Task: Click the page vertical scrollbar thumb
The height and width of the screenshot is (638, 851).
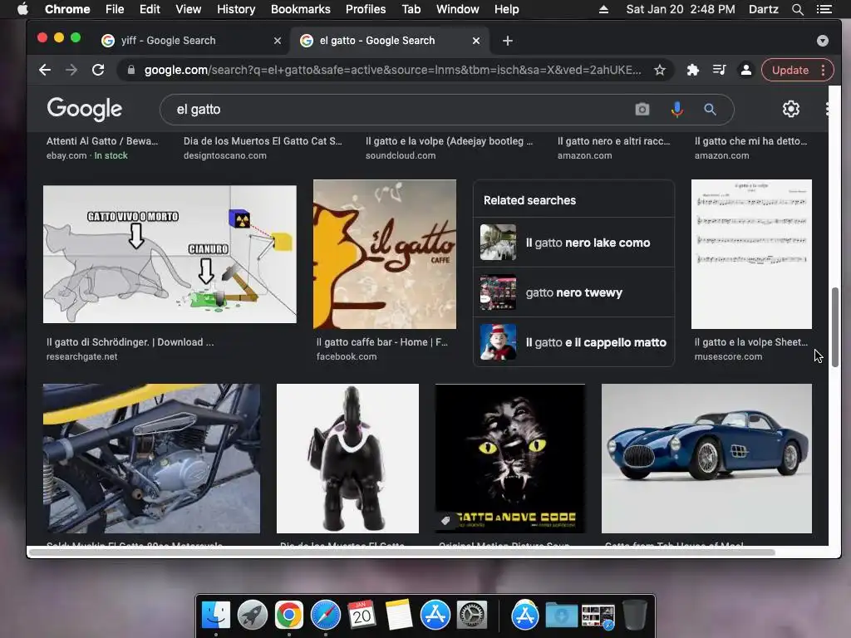Action: [x=834, y=327]
